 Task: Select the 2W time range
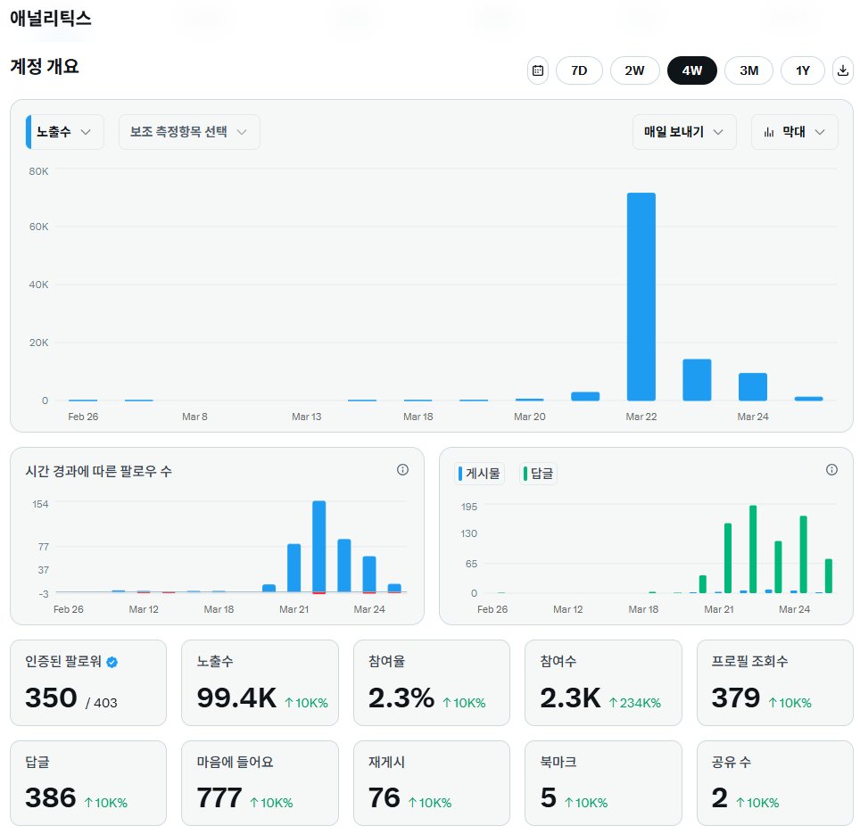tap(634, 70)
